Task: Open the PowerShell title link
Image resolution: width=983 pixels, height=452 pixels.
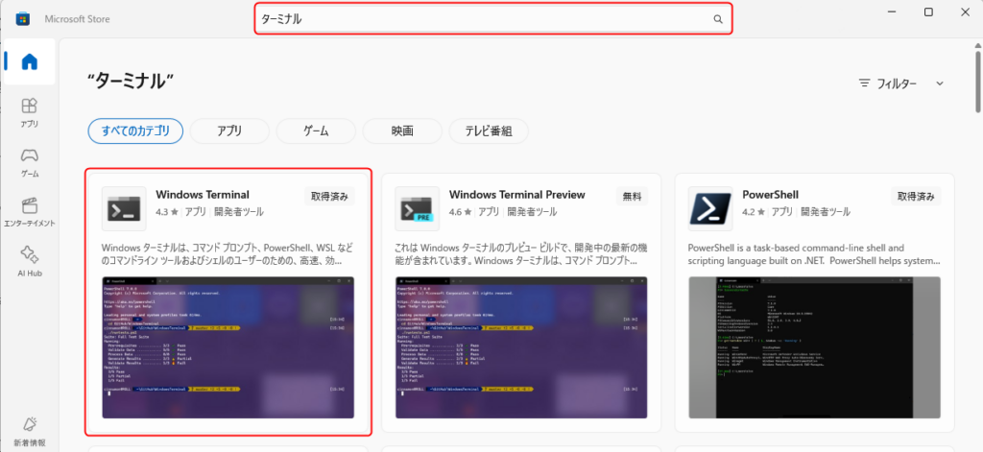Action: (771, 195)
